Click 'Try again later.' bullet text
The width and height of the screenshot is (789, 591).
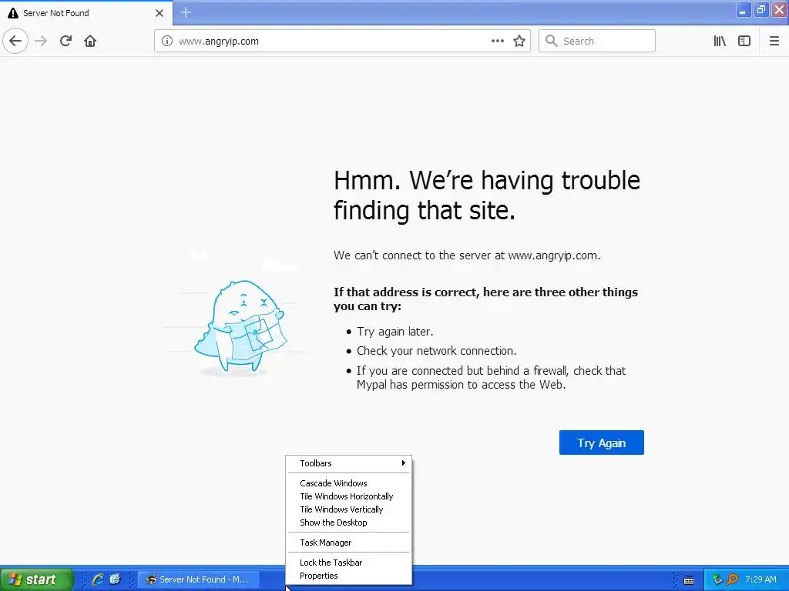(395, 332)
